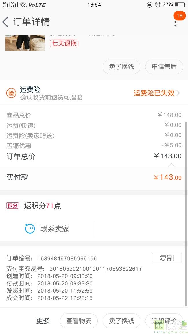Click the product thumbnail image
The image size is (188, 334).
point(25,43)
